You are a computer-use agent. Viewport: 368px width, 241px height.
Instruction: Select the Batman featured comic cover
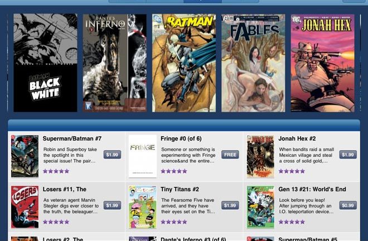pos(184,62)
